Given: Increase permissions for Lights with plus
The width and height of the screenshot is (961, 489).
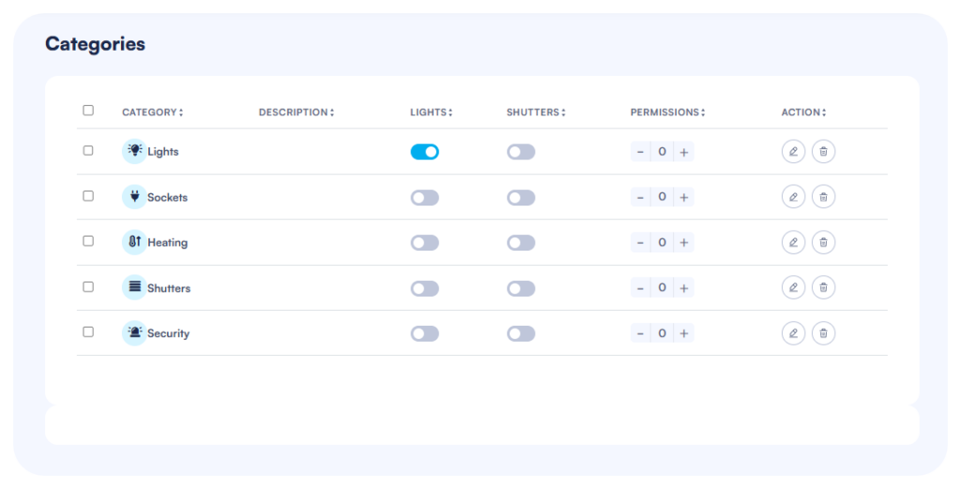Looking at the screenshot, I should 684,152.
